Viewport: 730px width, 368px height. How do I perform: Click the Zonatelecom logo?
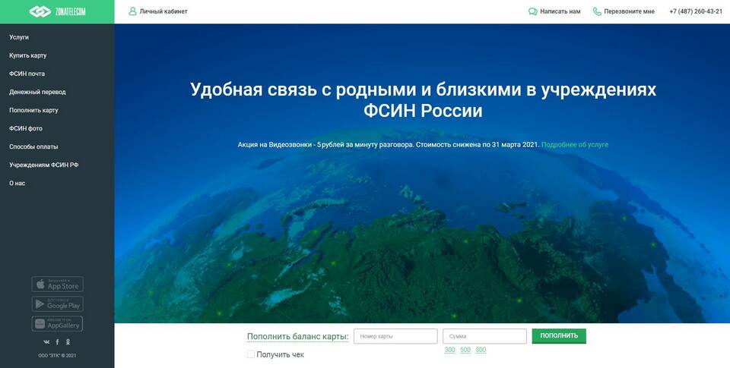pyautogui.click(x=57, y=11)
